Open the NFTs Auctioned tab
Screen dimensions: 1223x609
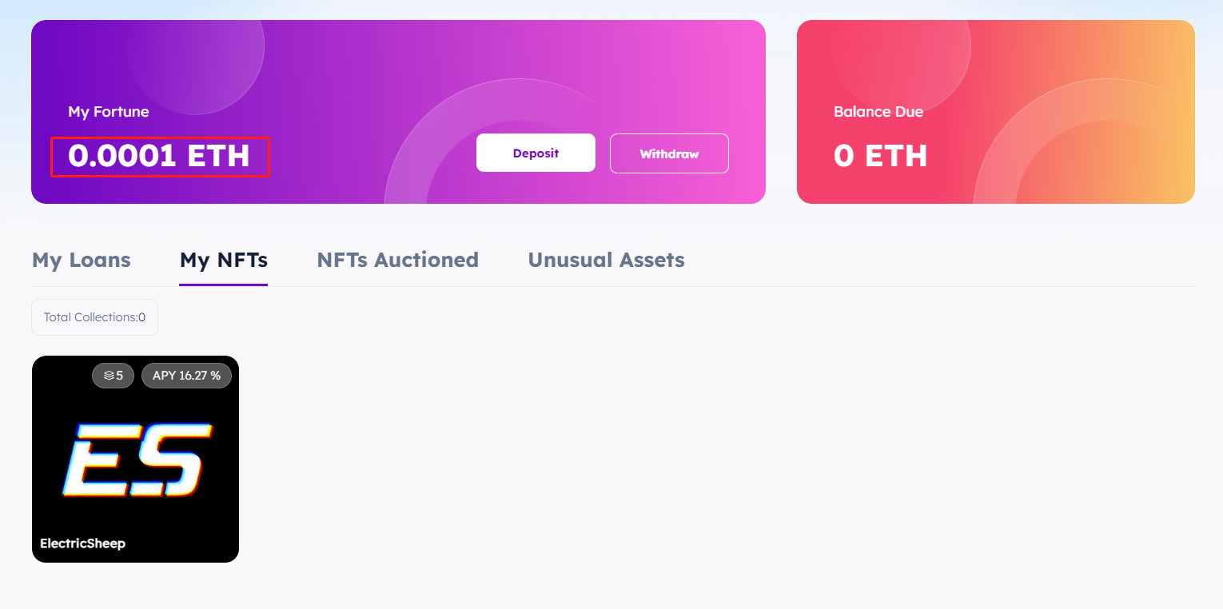[x=397, y=261]
